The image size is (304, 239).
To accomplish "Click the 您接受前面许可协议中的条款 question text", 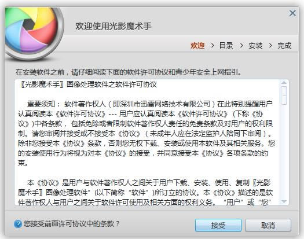I will (x=72, y=224).
